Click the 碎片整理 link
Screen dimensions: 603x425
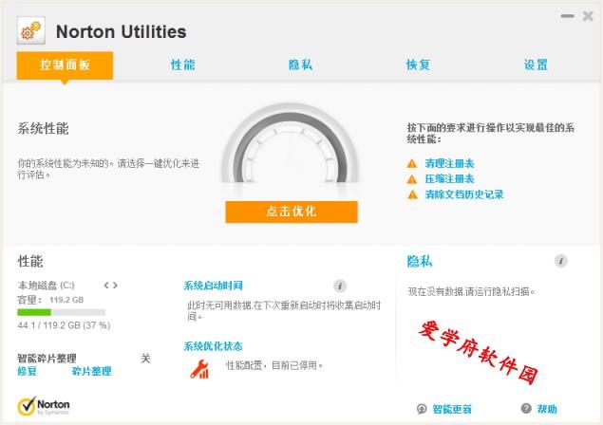(x=91, y=371)
